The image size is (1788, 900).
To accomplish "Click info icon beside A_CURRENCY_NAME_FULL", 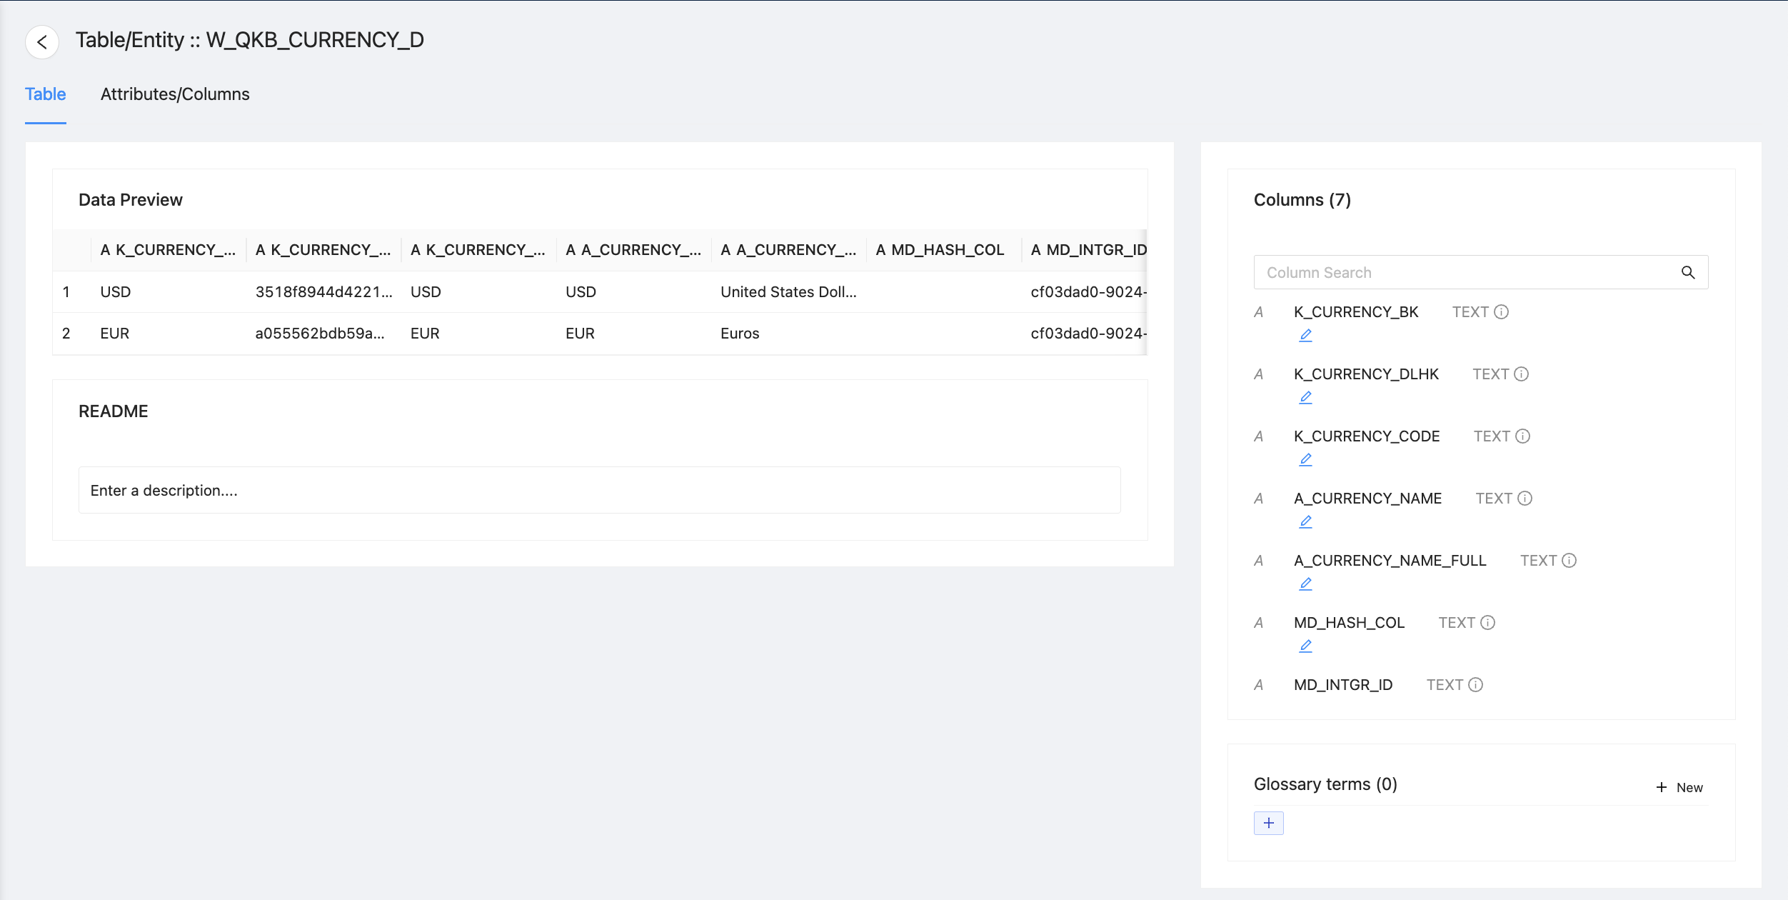I will [x=1569, y=561].
